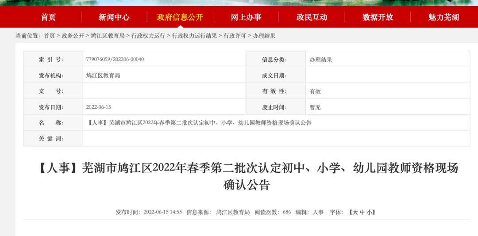Screen dimensions: 478x236
Task: Click the 行政许可 breadcrumb link
Action: [235, 36]
